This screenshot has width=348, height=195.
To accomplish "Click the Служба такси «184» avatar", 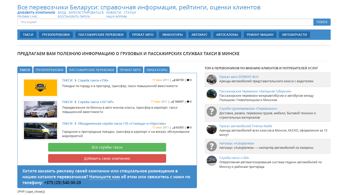I will pos(211,161).
